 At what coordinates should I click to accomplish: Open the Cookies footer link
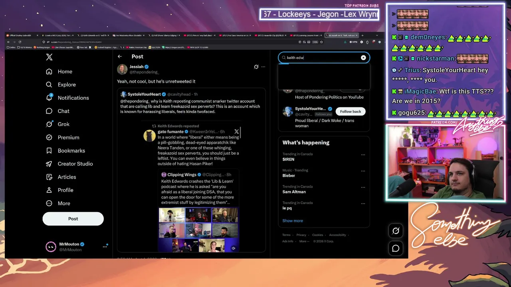coord(317,235)
